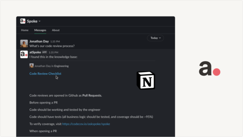Image resolution: width=243 pixels, height=137 pixels.
Task: Click the APP badge next to atSpoke
Action: 44,52
